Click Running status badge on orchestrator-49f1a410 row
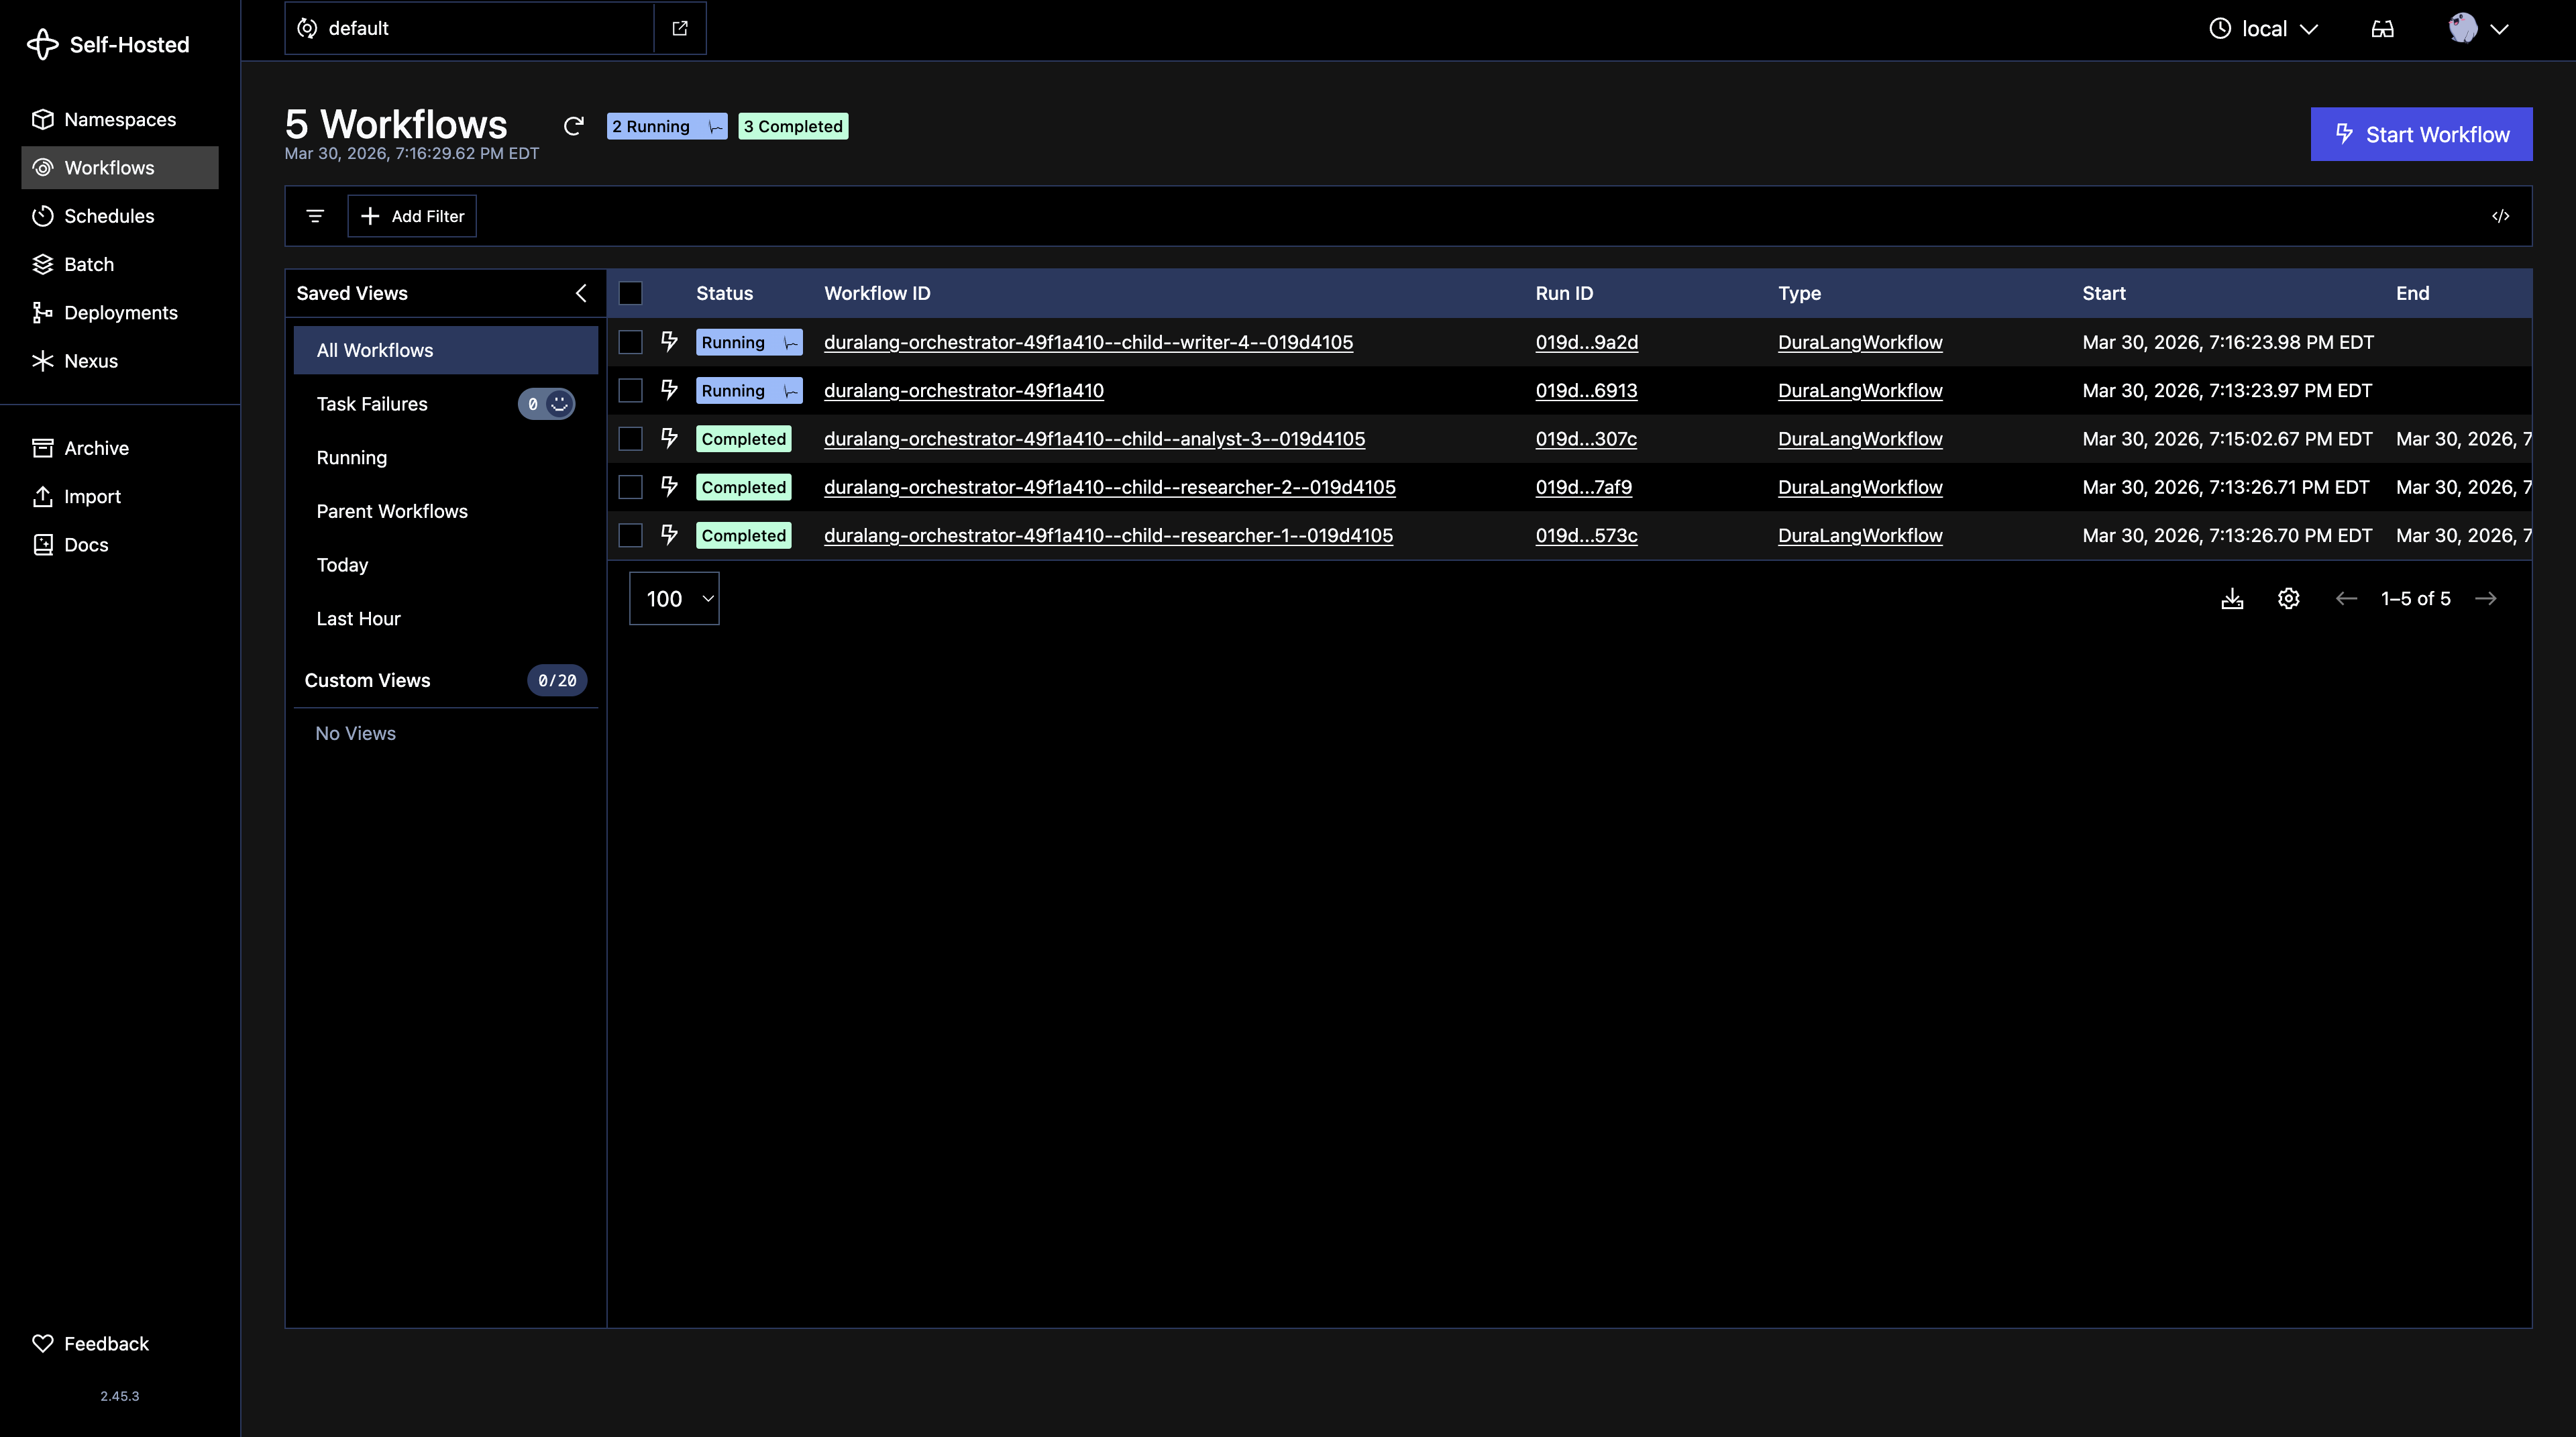This screenshot has height=1437, width=2576. 749,390
